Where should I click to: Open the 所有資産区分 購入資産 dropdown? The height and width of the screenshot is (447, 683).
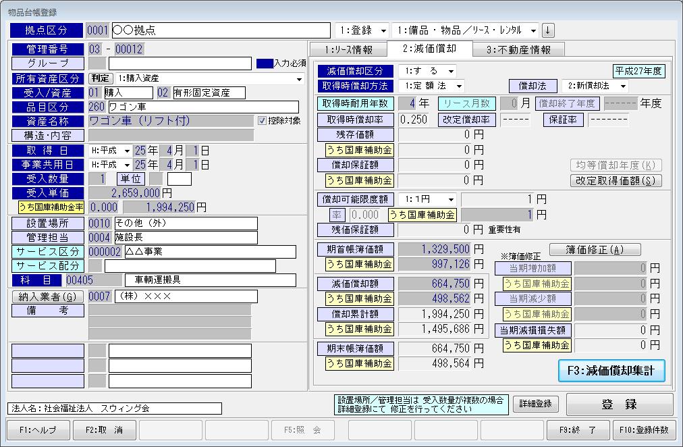tap(299, 78)
